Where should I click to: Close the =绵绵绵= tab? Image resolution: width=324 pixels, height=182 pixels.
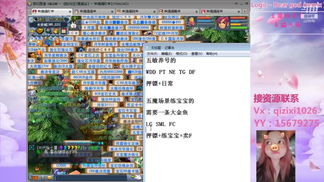(112, 12)
